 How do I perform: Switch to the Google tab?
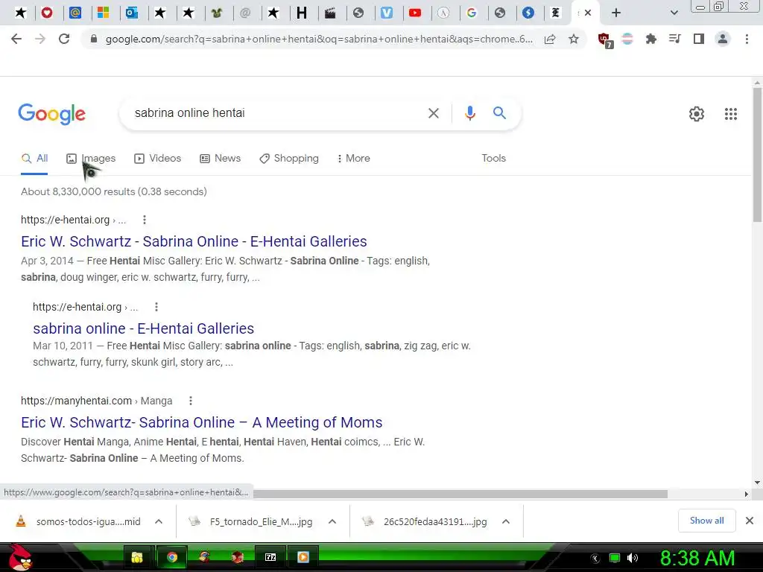coord(472,13)
